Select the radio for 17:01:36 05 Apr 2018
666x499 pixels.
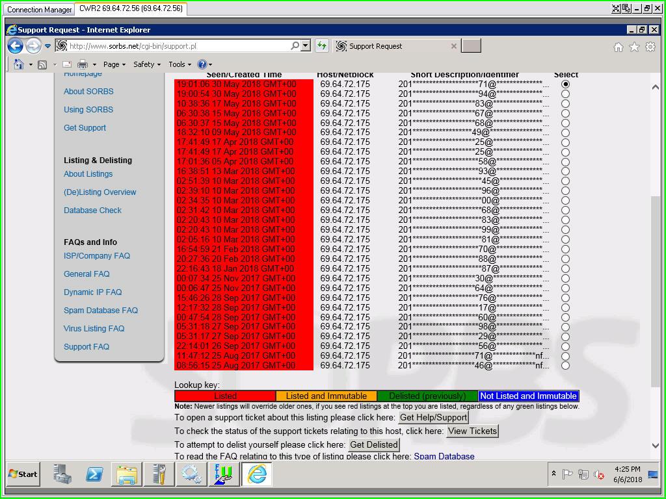tap(565, 162)
